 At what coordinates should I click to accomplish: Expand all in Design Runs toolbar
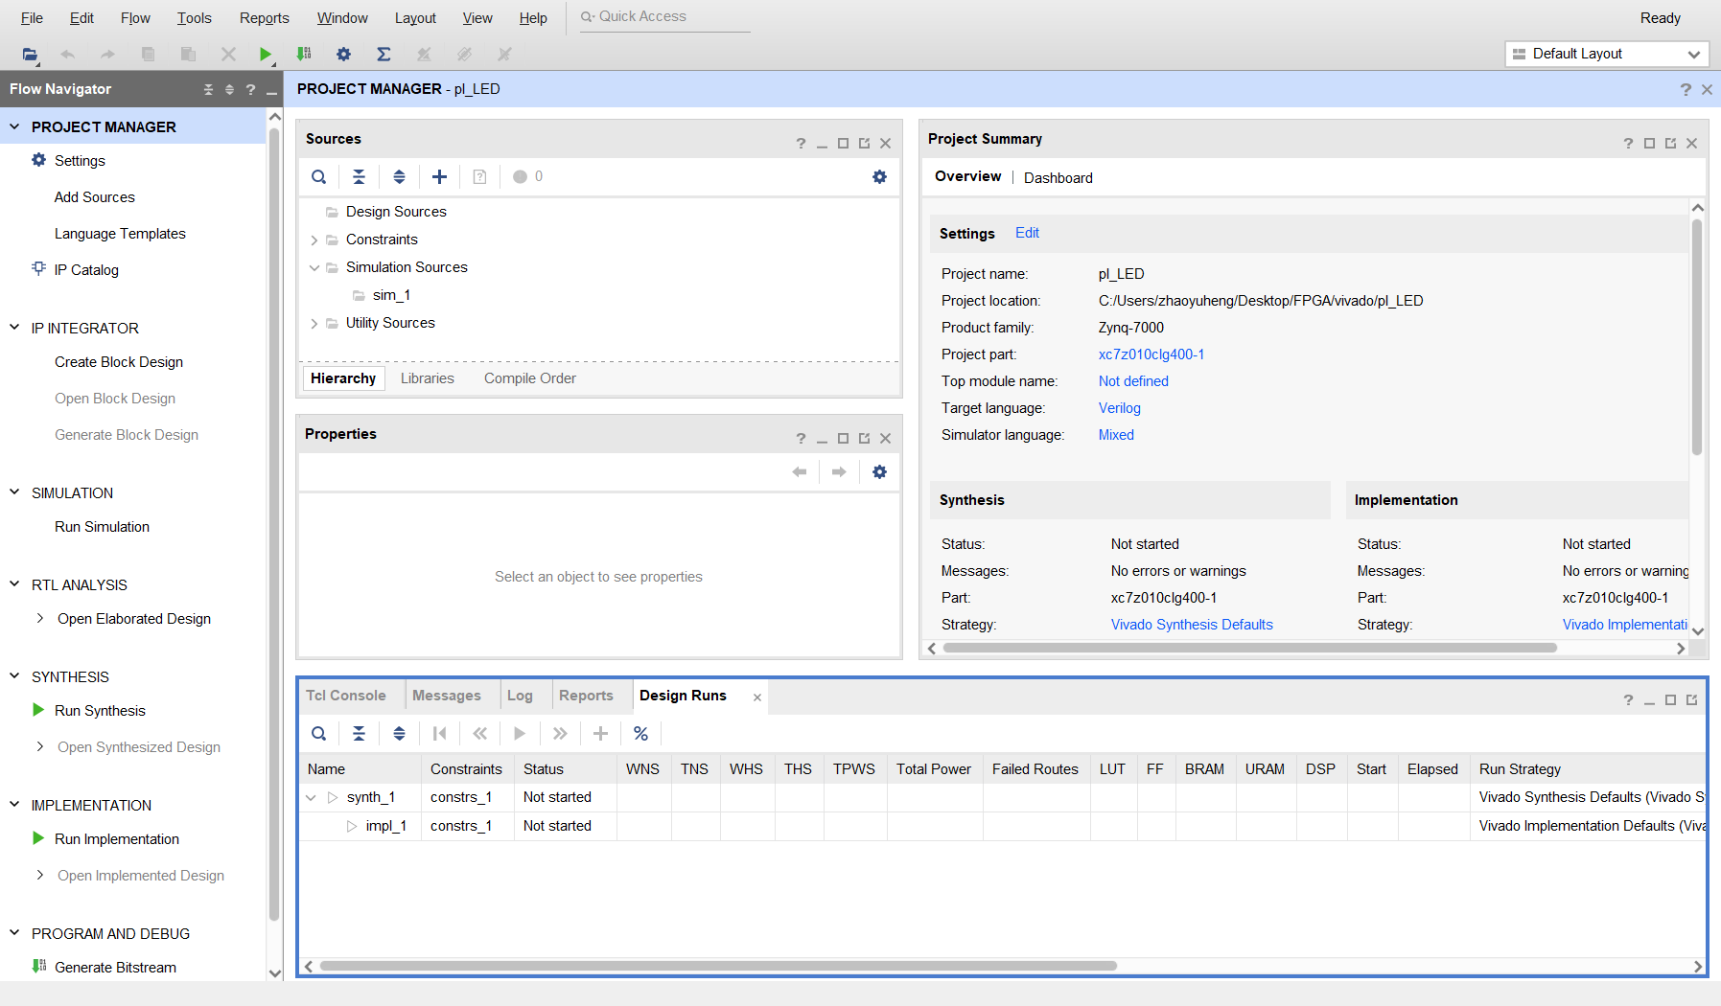[x=399, y=734]
